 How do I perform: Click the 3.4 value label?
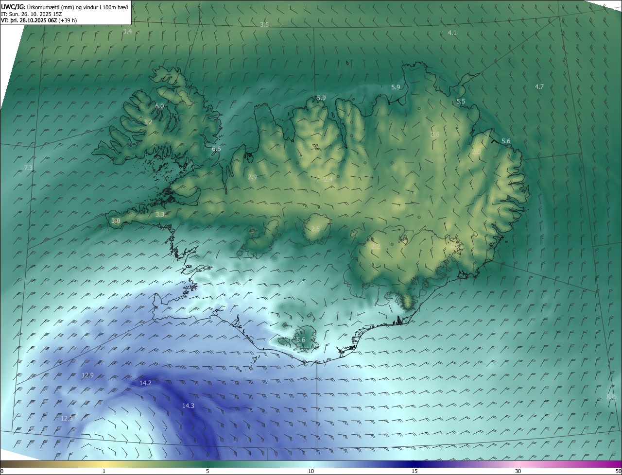[x=127, y=31]
